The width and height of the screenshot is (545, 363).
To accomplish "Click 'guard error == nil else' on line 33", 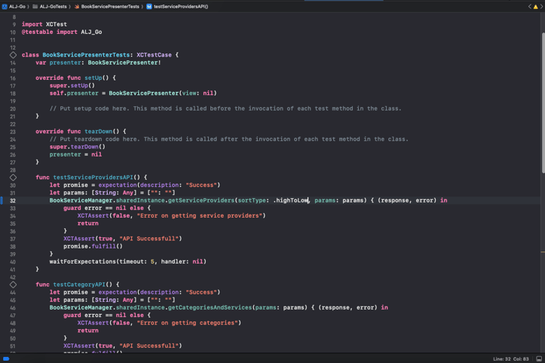I will 103,208.
